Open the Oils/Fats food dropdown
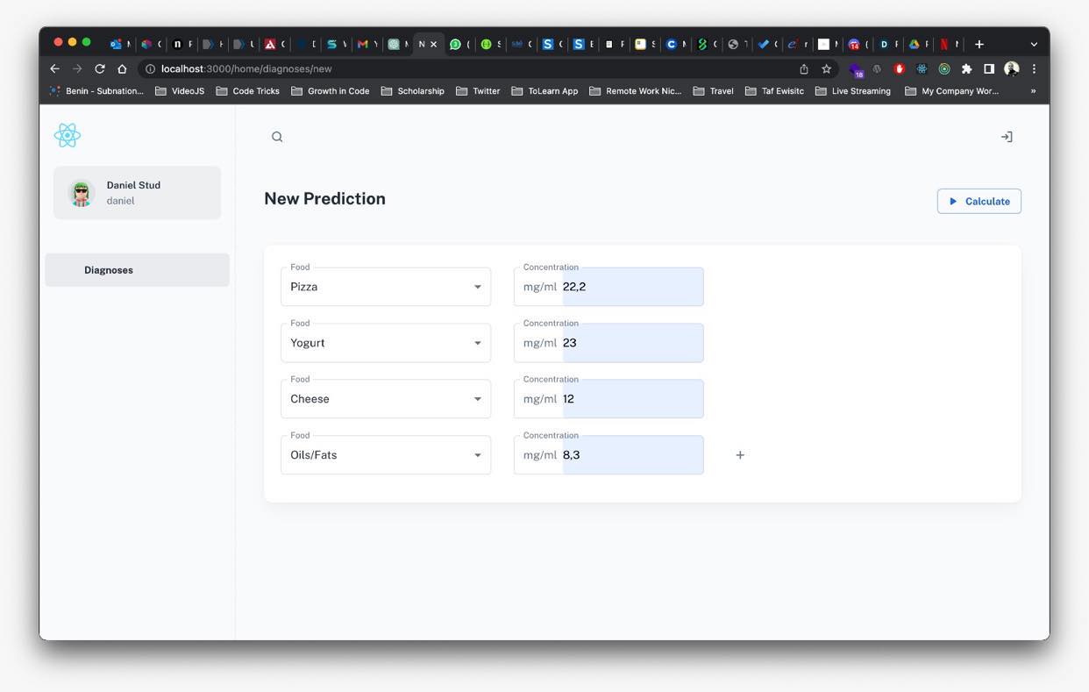The height and width of the screenshot is (692, 1089). pyautogui.click(x=386, y=455)
